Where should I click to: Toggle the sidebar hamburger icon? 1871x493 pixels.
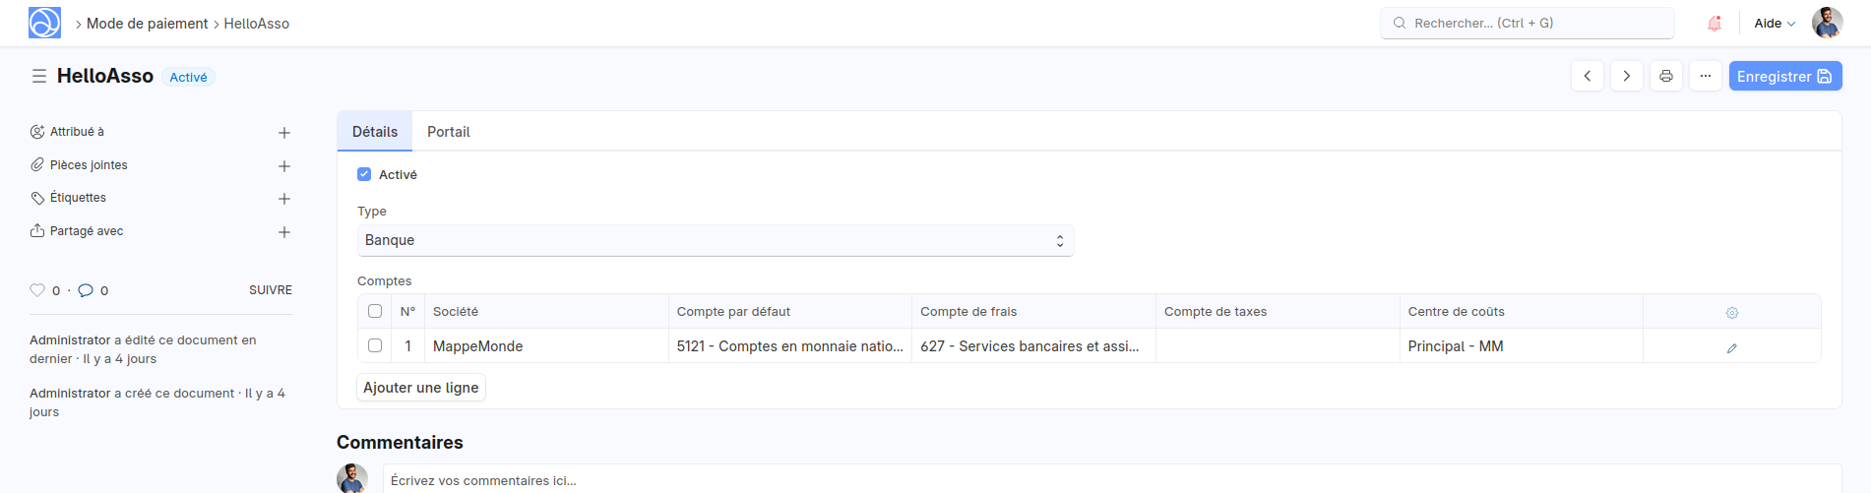click(39, 76)
